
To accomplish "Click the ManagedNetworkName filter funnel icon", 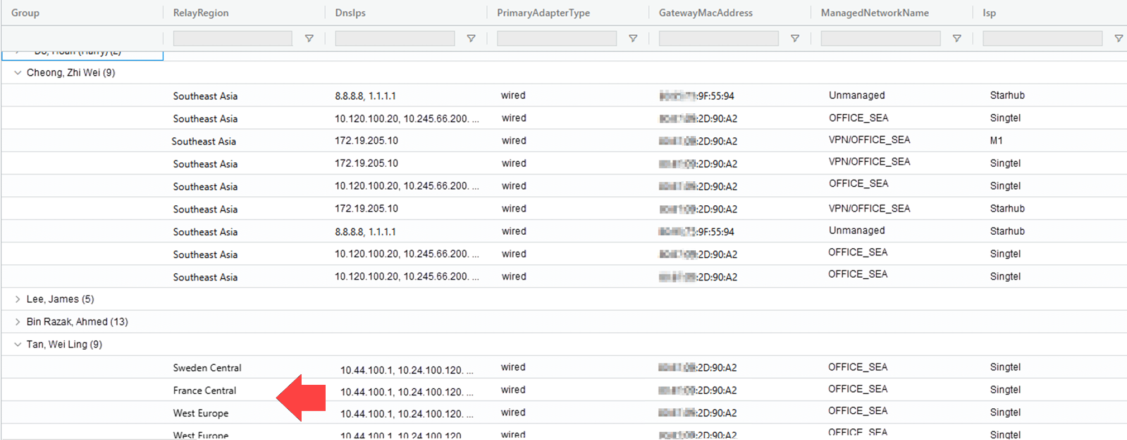I will click(x=957, y=38).
